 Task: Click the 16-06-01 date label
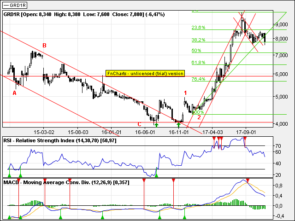pos(145,132)
